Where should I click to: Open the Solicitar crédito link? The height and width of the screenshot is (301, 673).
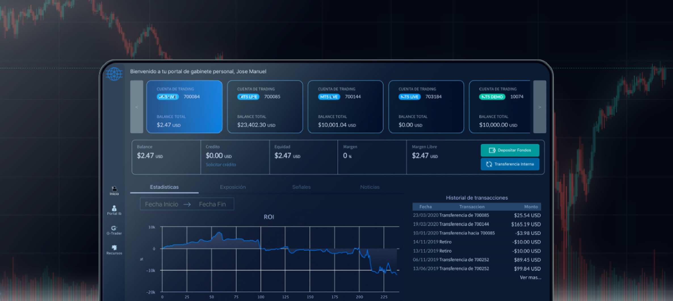(221, 165)
